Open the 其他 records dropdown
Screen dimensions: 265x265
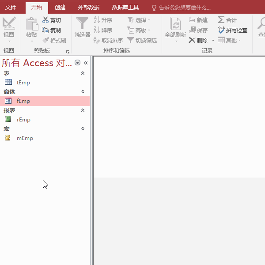tap(229, 40)
